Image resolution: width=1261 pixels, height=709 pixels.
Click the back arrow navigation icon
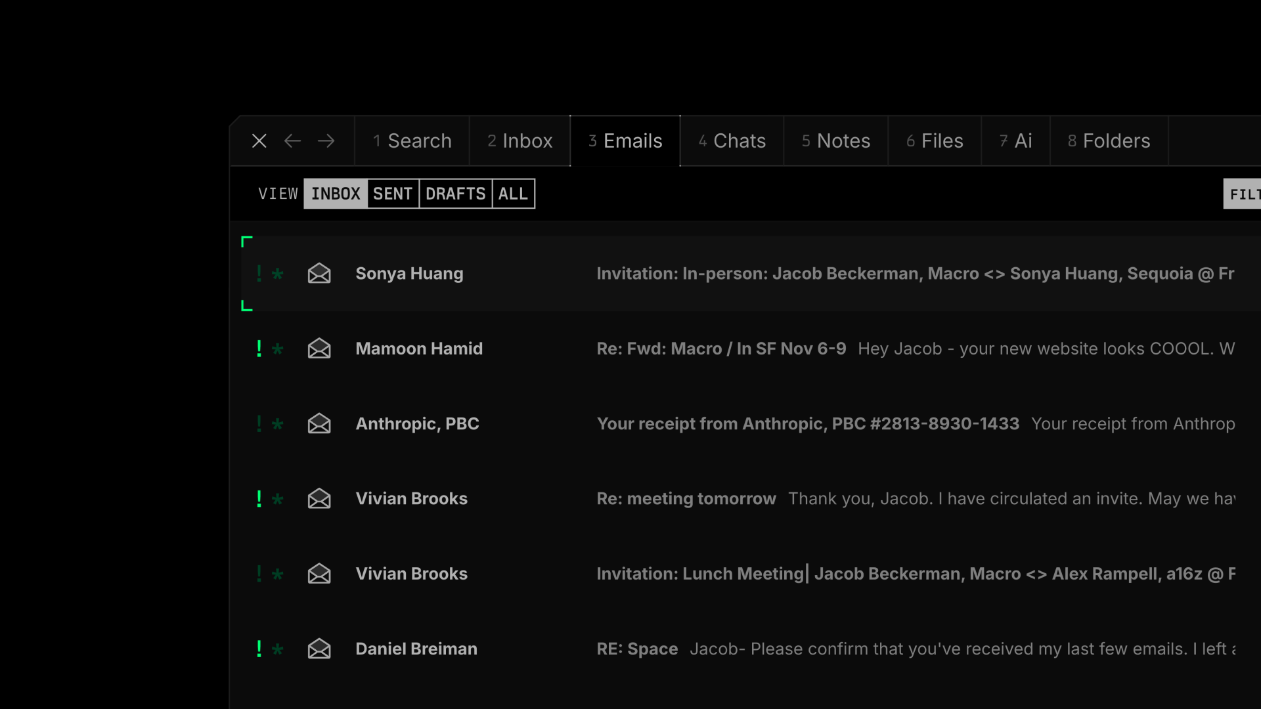point(292,141)
